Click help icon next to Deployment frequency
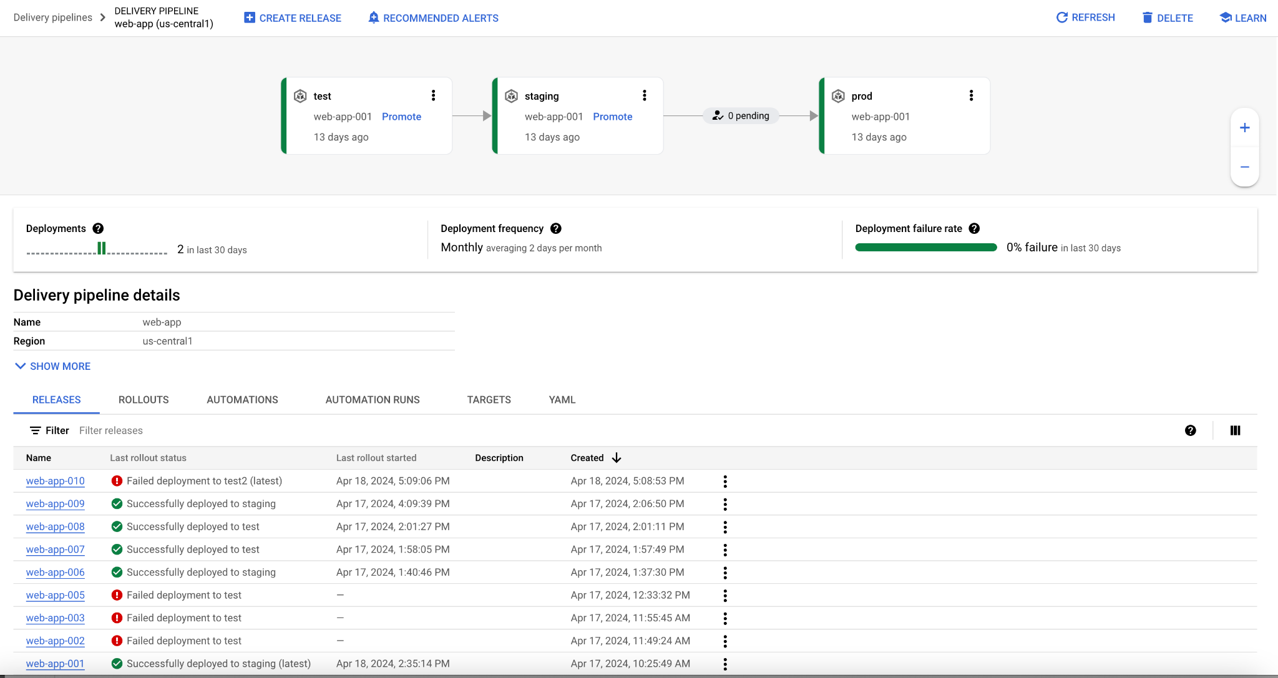Screen dimensions: 1278x678 coord(556,228)
